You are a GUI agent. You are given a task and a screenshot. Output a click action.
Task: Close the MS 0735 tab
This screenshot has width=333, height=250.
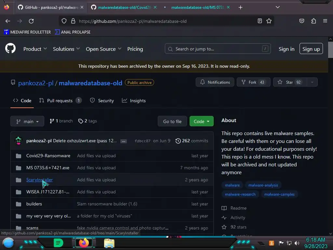pyautogui.click(x=228, y=7)
